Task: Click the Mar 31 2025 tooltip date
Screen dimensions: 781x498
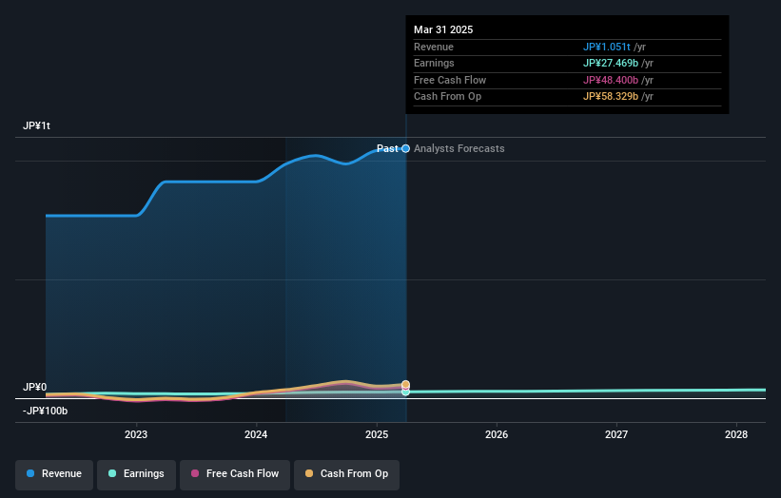Action: tap(443, 29)
